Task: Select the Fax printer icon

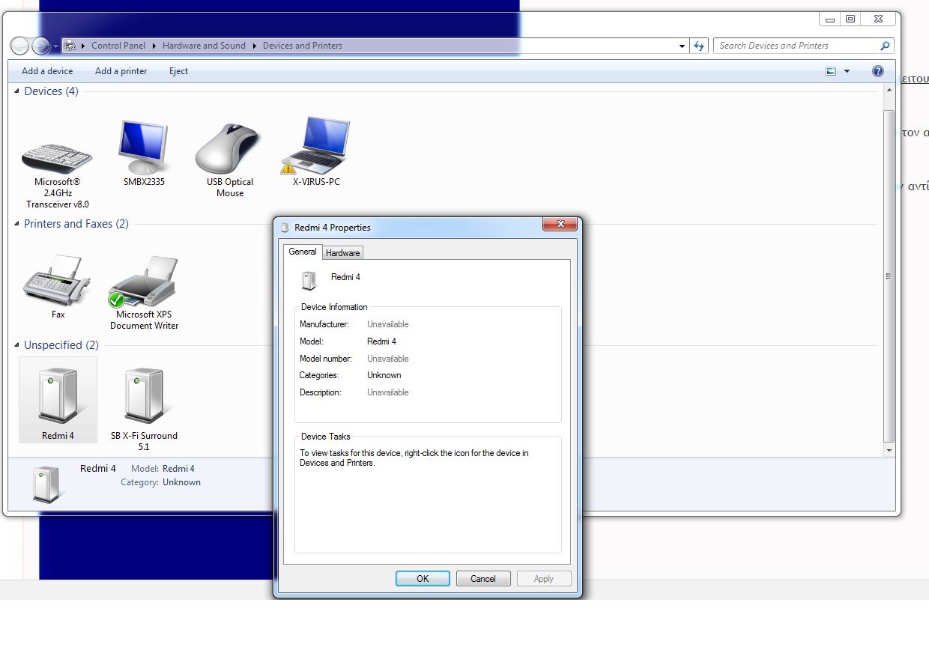Action: click(x=58, y=288)
